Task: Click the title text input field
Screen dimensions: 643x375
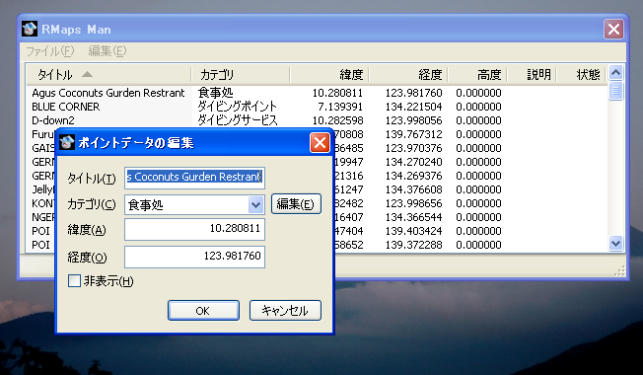Action: 194,178
